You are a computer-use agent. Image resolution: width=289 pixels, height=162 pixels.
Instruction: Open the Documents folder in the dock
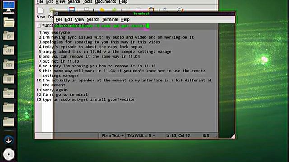click(9, 36)
